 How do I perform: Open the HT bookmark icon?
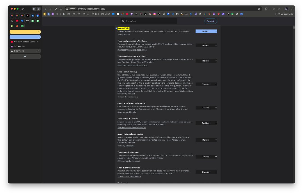(x=228, y=14)
